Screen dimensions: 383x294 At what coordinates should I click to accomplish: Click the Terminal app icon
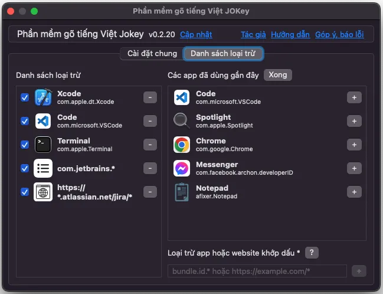pos(43,145)
